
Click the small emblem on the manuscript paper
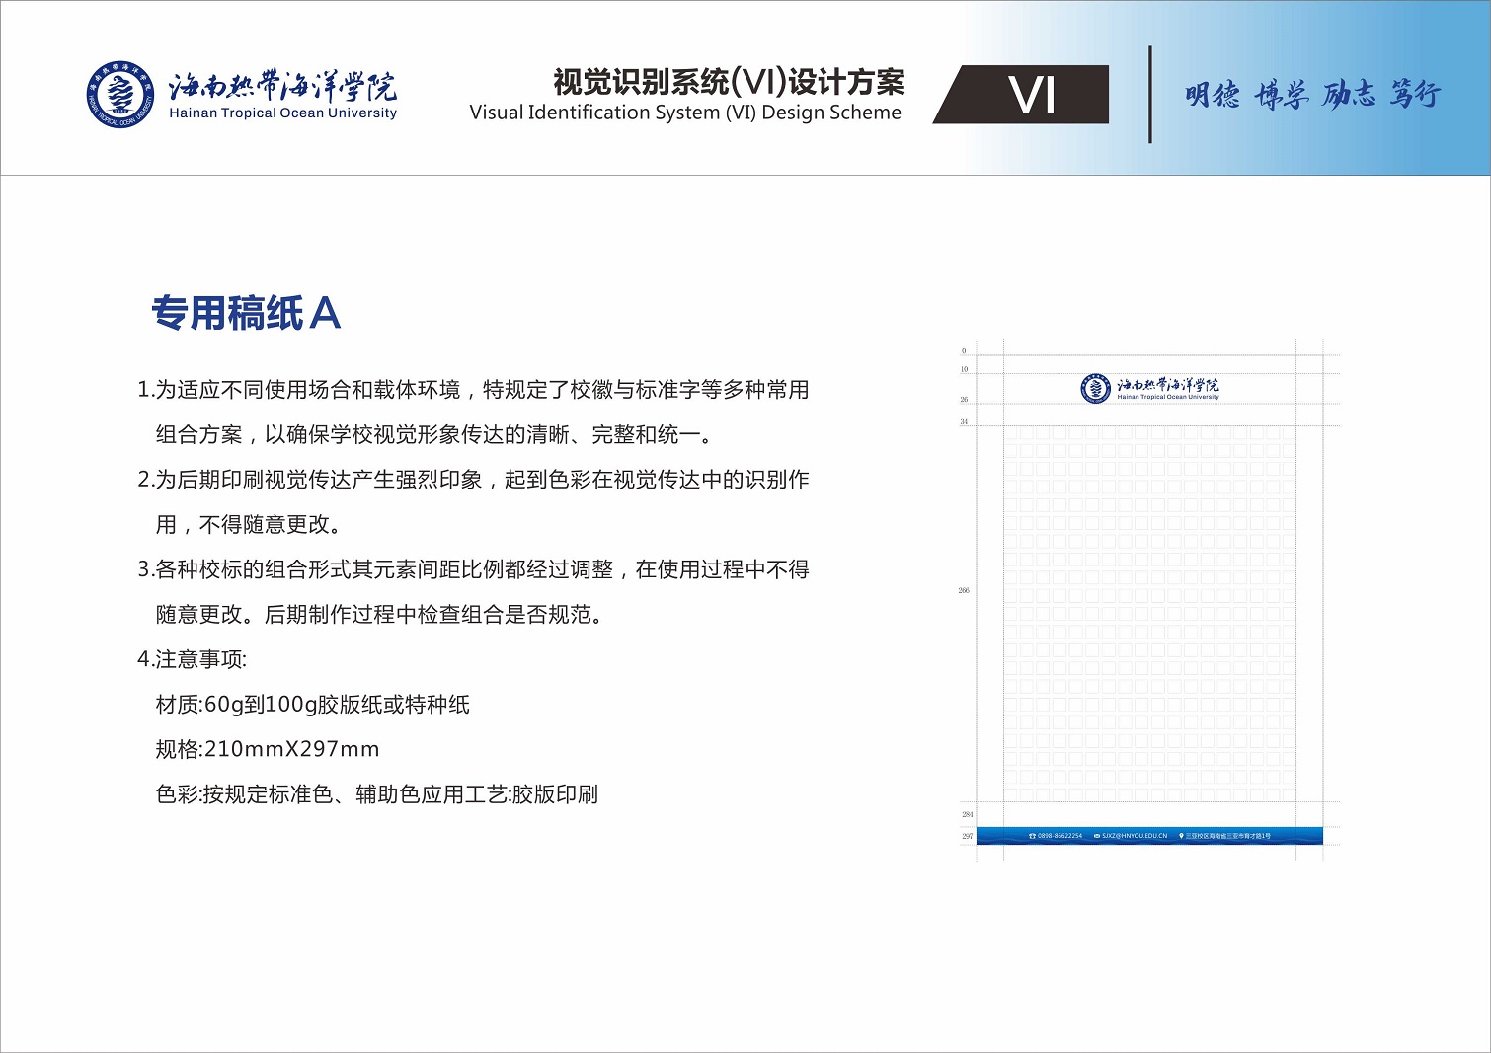pyautogui.click(x=1095, y=389)
